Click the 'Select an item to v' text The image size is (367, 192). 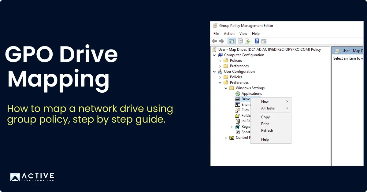348,58
